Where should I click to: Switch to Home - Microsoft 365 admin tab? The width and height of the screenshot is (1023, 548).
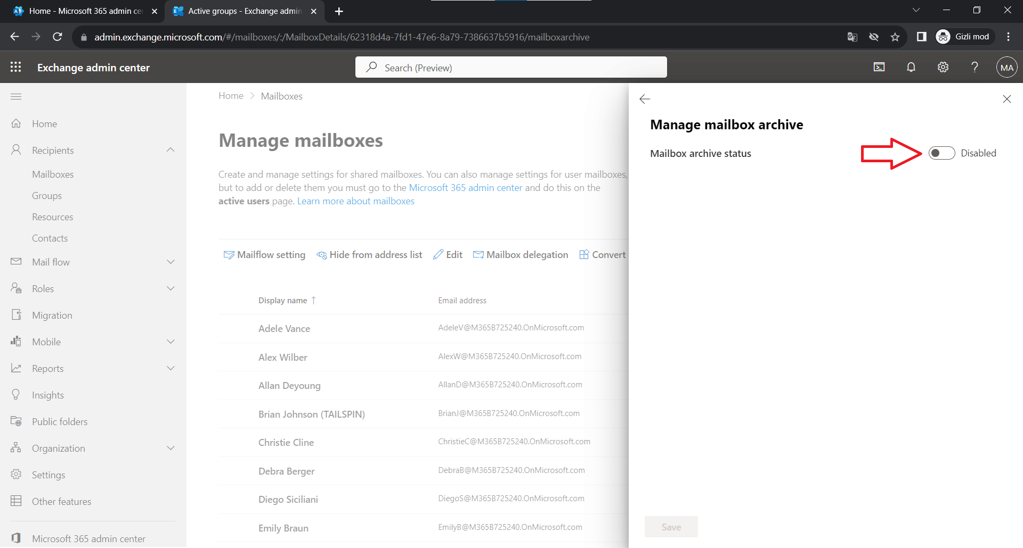pos(85,11)
